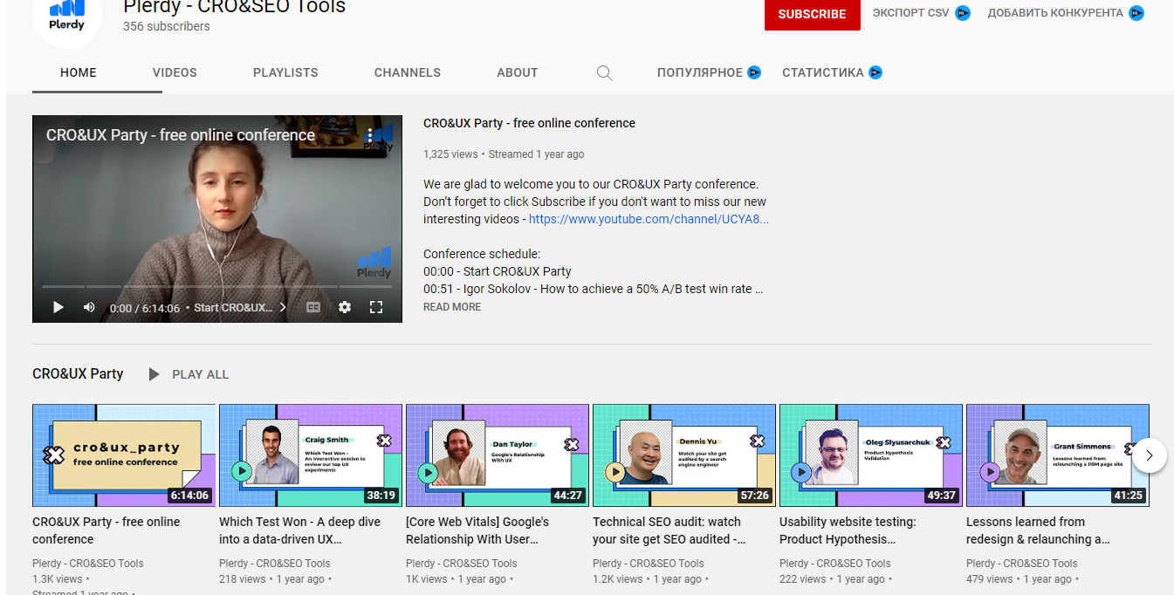Open 'Technical SEO audit' video title
Image resolution: width=1174 pixels, height=595 pixels.
669,530
